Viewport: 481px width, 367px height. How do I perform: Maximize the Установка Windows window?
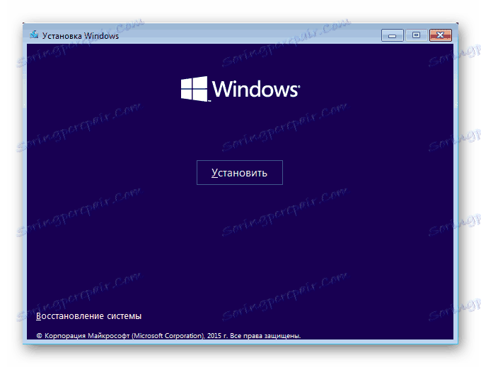[416, 35]
